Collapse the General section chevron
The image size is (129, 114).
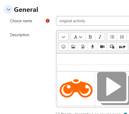tap(8, 9)
